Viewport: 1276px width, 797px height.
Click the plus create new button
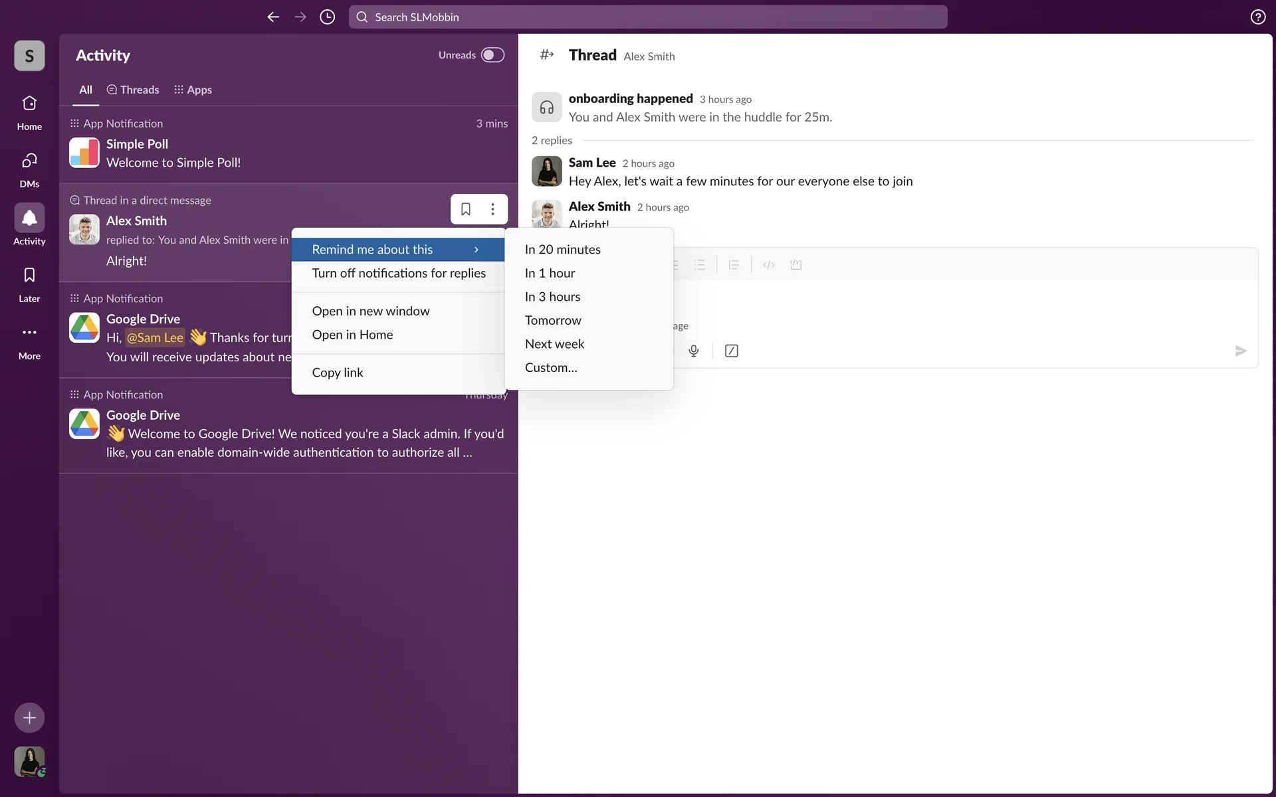coord(29,717)
